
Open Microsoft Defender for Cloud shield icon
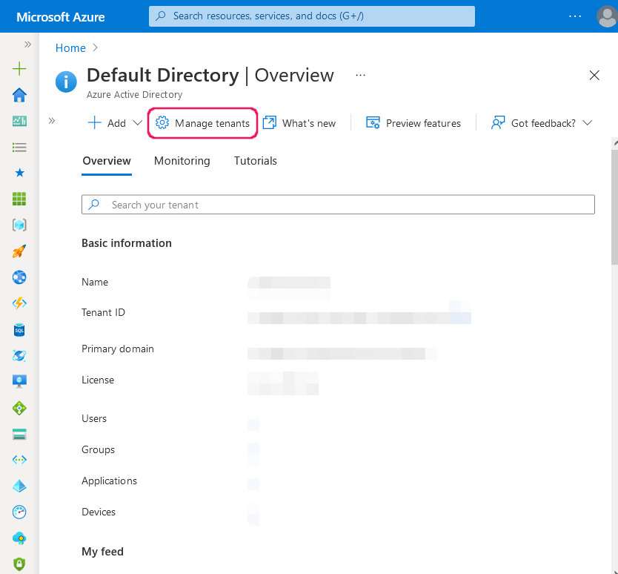[x=19, y=564]
